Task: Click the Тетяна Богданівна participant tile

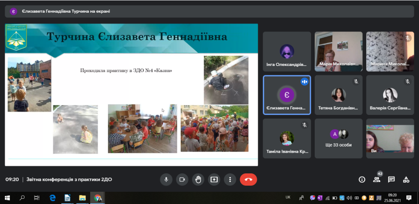Action: [x=338, y=95]
